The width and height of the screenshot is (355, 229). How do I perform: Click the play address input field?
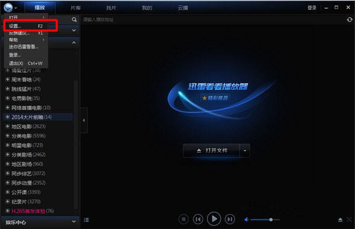click(x=213, y=20)
